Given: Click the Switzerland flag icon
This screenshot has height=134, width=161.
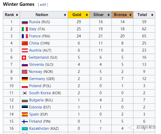Looking at the screenshot, I should coord(24,58).
